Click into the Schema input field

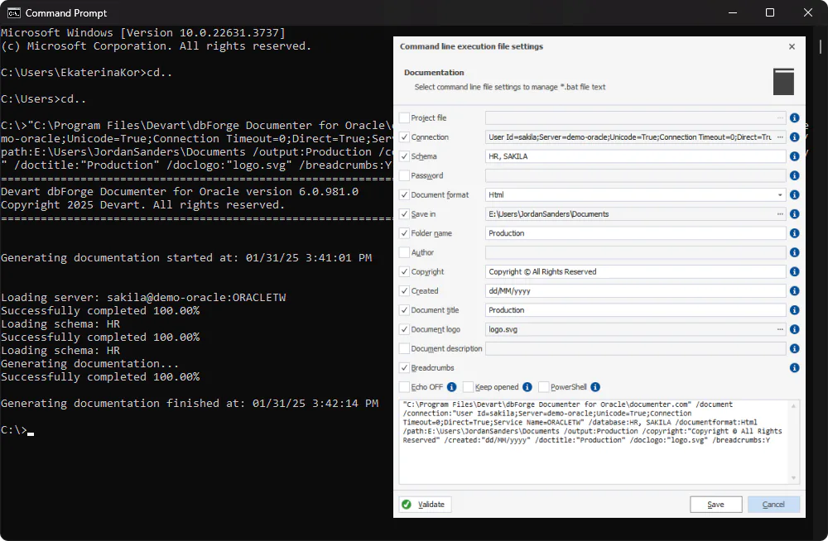[x=635, y=156]
